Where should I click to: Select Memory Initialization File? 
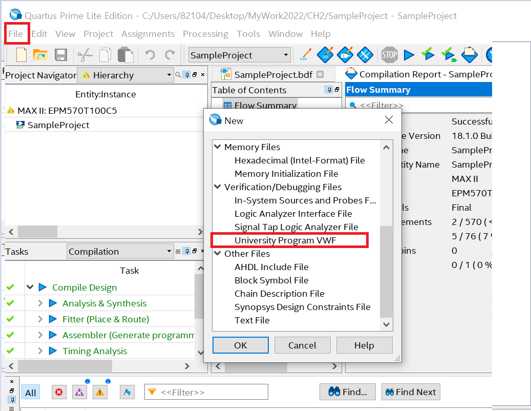pyautogui.click(x=286, y=174)
